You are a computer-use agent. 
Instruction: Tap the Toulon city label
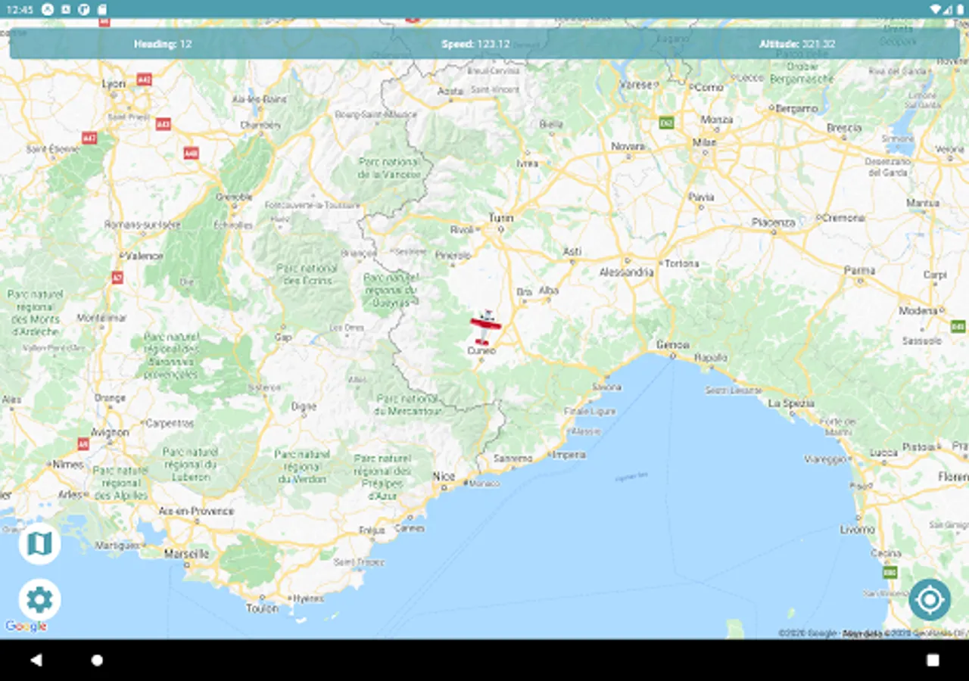coord(262,608)
